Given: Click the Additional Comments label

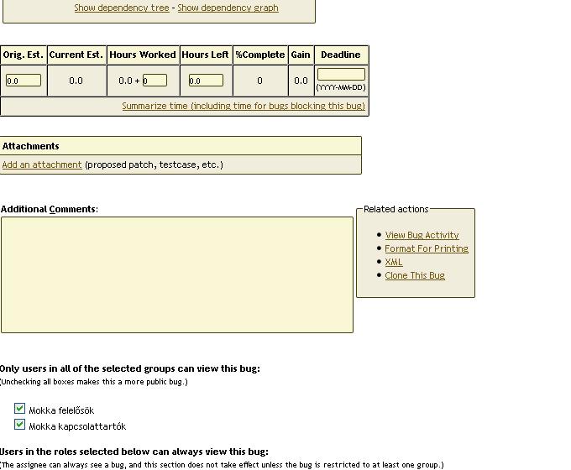Looking at the screenshot, I should 49,209.
